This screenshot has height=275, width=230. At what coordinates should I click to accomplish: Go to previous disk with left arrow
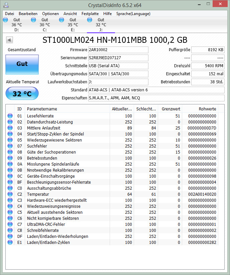click(x=9, y=40)
